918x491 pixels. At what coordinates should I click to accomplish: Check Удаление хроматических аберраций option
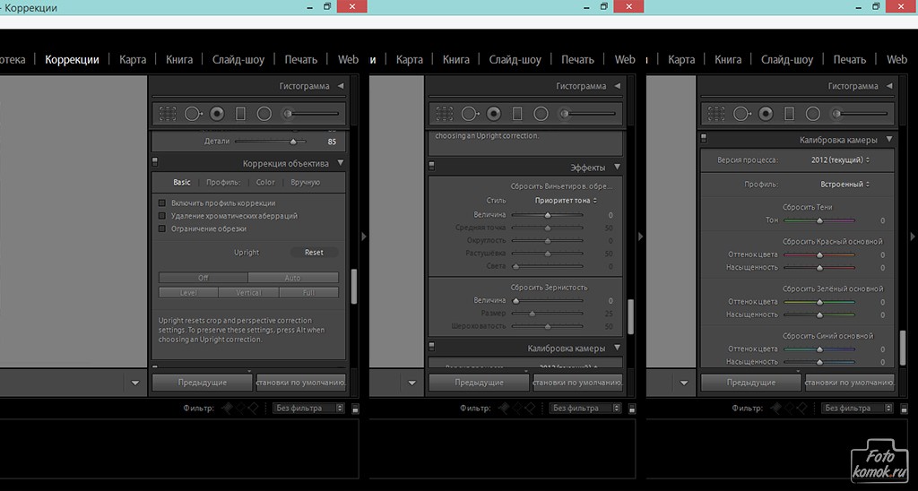pos(162,216)
